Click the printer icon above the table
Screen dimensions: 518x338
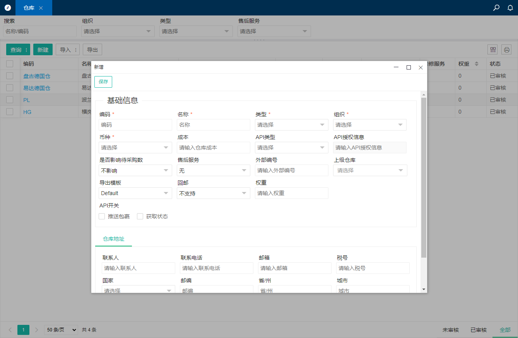[x=506, y=49]
